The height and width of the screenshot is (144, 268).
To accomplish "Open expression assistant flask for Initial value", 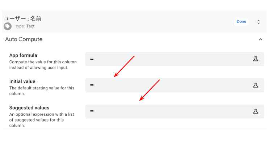I will click(256, 85).
